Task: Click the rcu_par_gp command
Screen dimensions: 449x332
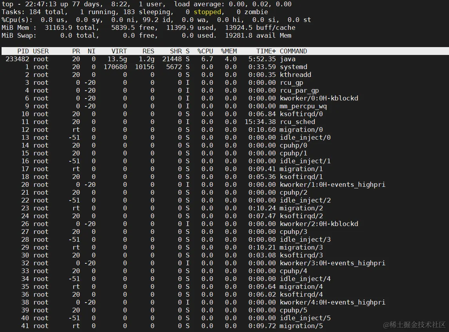Action: 299,90
